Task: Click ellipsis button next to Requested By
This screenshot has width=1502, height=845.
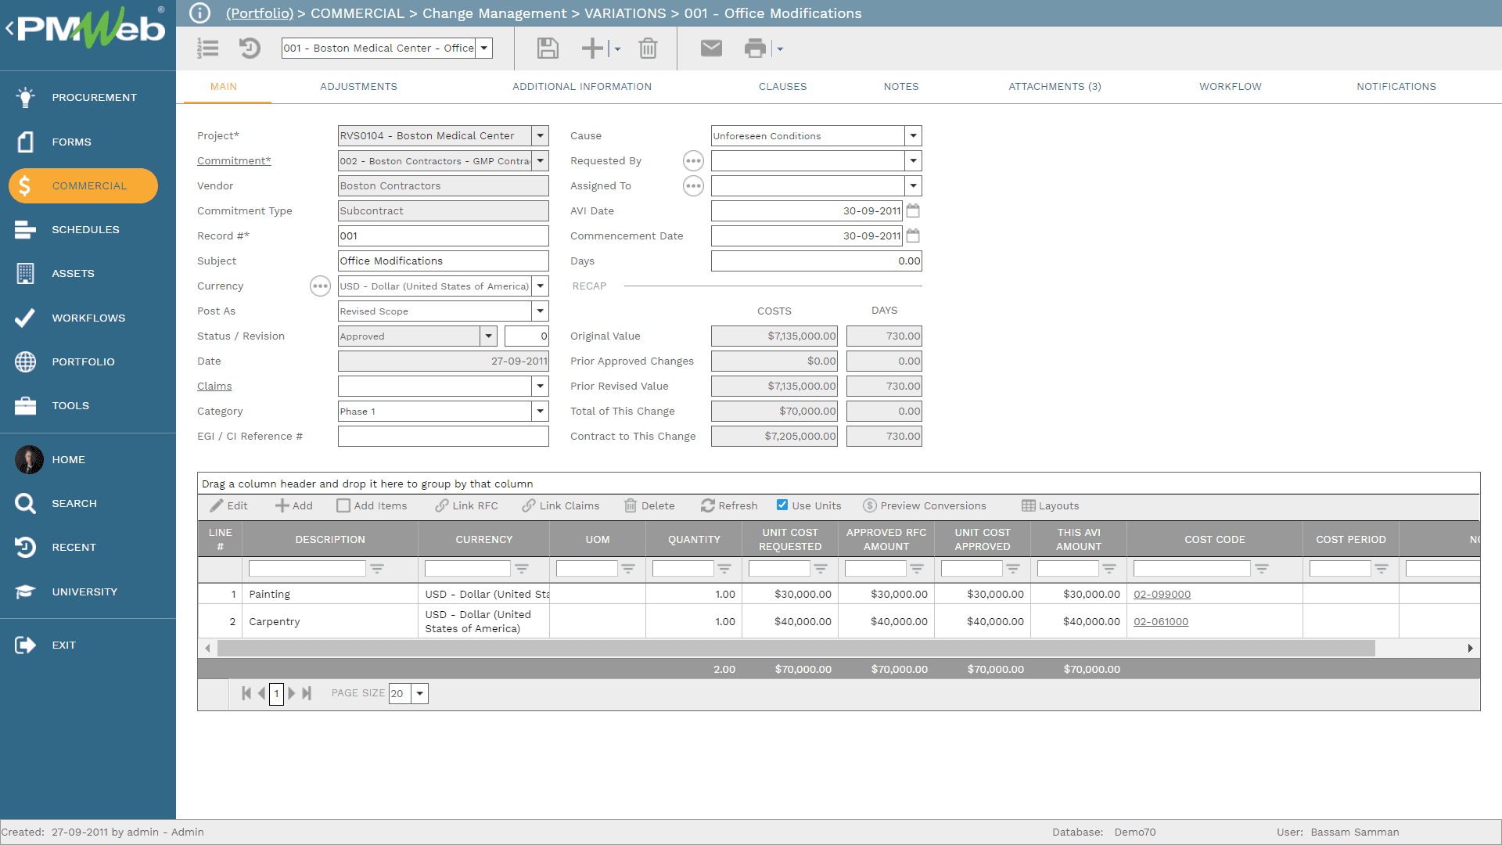Action: (693, 161)
